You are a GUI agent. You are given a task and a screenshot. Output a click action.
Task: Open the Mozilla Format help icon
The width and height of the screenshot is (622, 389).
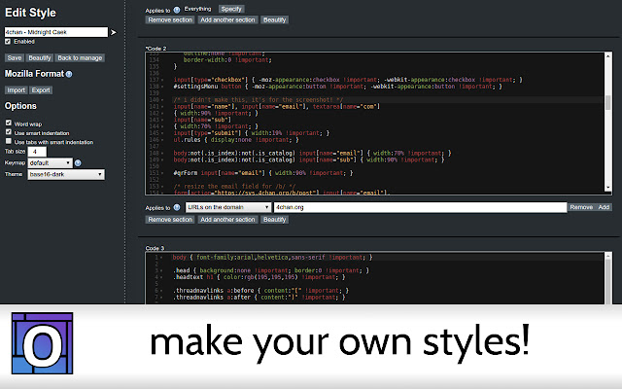(x=68, y=74)
